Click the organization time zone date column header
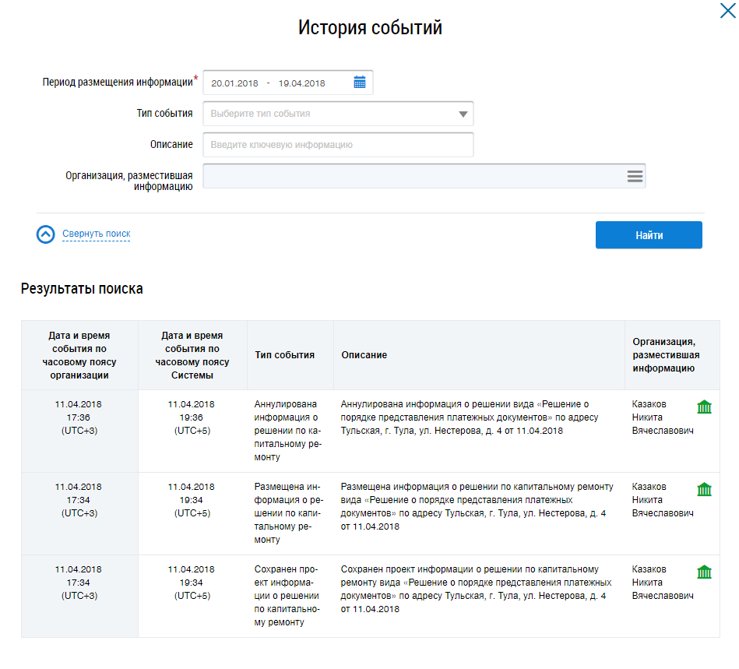Viewport: 739px width, 669px height. pos(79,355)
